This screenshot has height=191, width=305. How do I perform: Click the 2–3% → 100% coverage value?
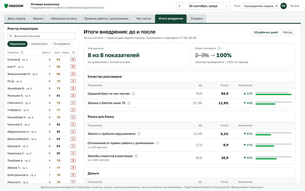(x=213, y=55)
